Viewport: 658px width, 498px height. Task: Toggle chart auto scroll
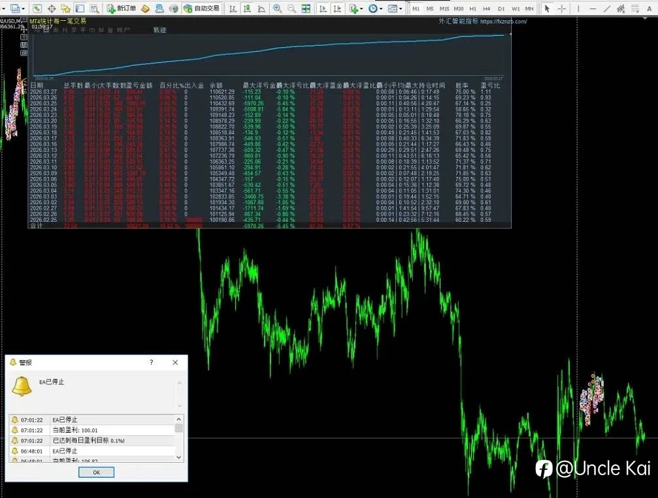323,8
